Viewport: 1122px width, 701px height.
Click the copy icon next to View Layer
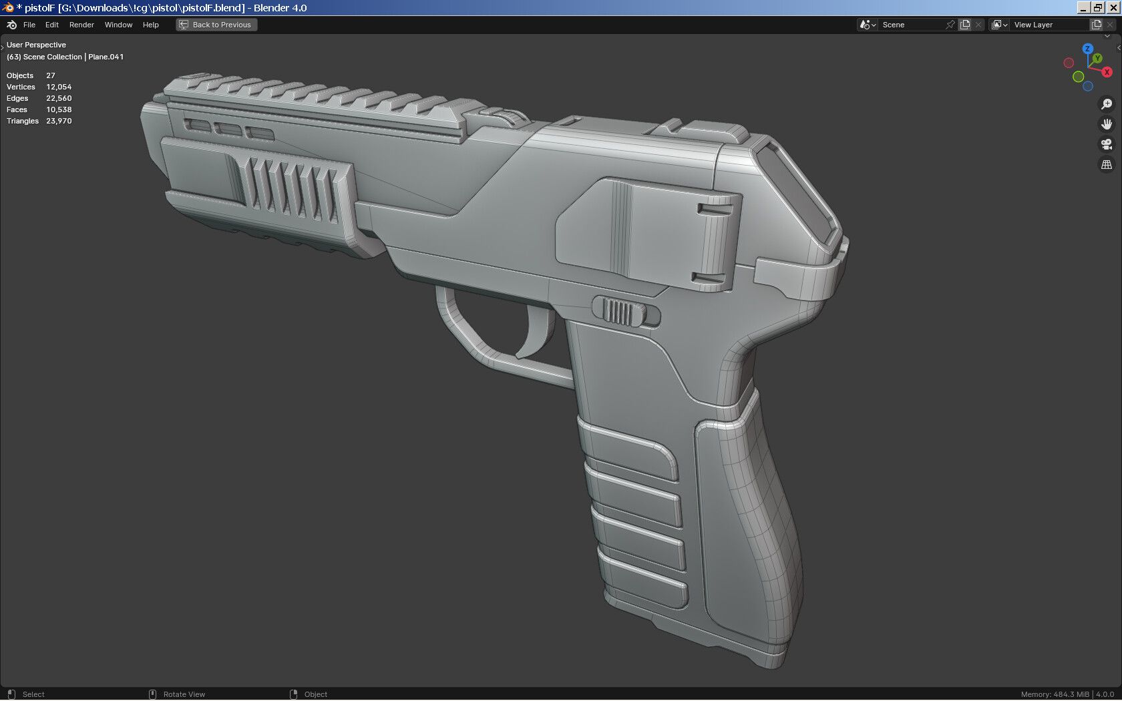pyautogui.click(x=1096, y=24)
